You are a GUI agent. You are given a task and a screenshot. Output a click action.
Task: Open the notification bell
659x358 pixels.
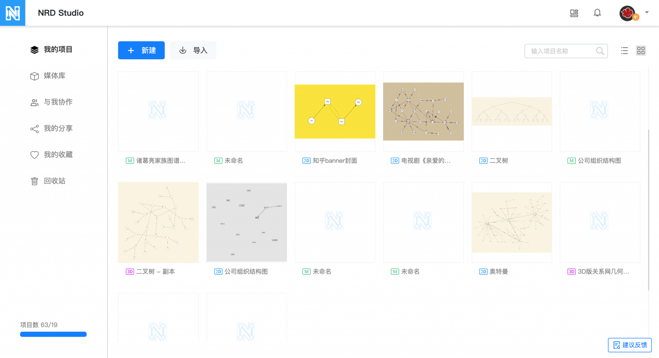point(597,13)
